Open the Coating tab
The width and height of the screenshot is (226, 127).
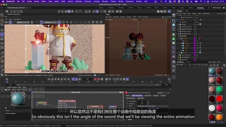156,96
